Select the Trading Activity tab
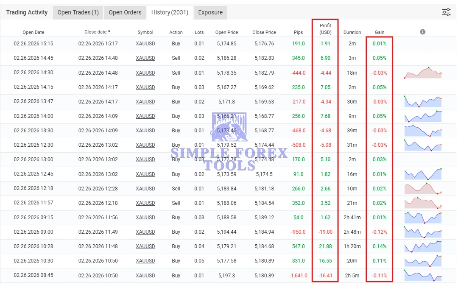Image resolution: width=458 pixels, height=285 pixels. (27, 13)
